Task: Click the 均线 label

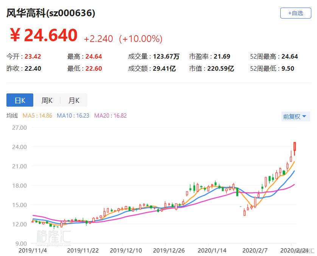Action: pos(12,116)
